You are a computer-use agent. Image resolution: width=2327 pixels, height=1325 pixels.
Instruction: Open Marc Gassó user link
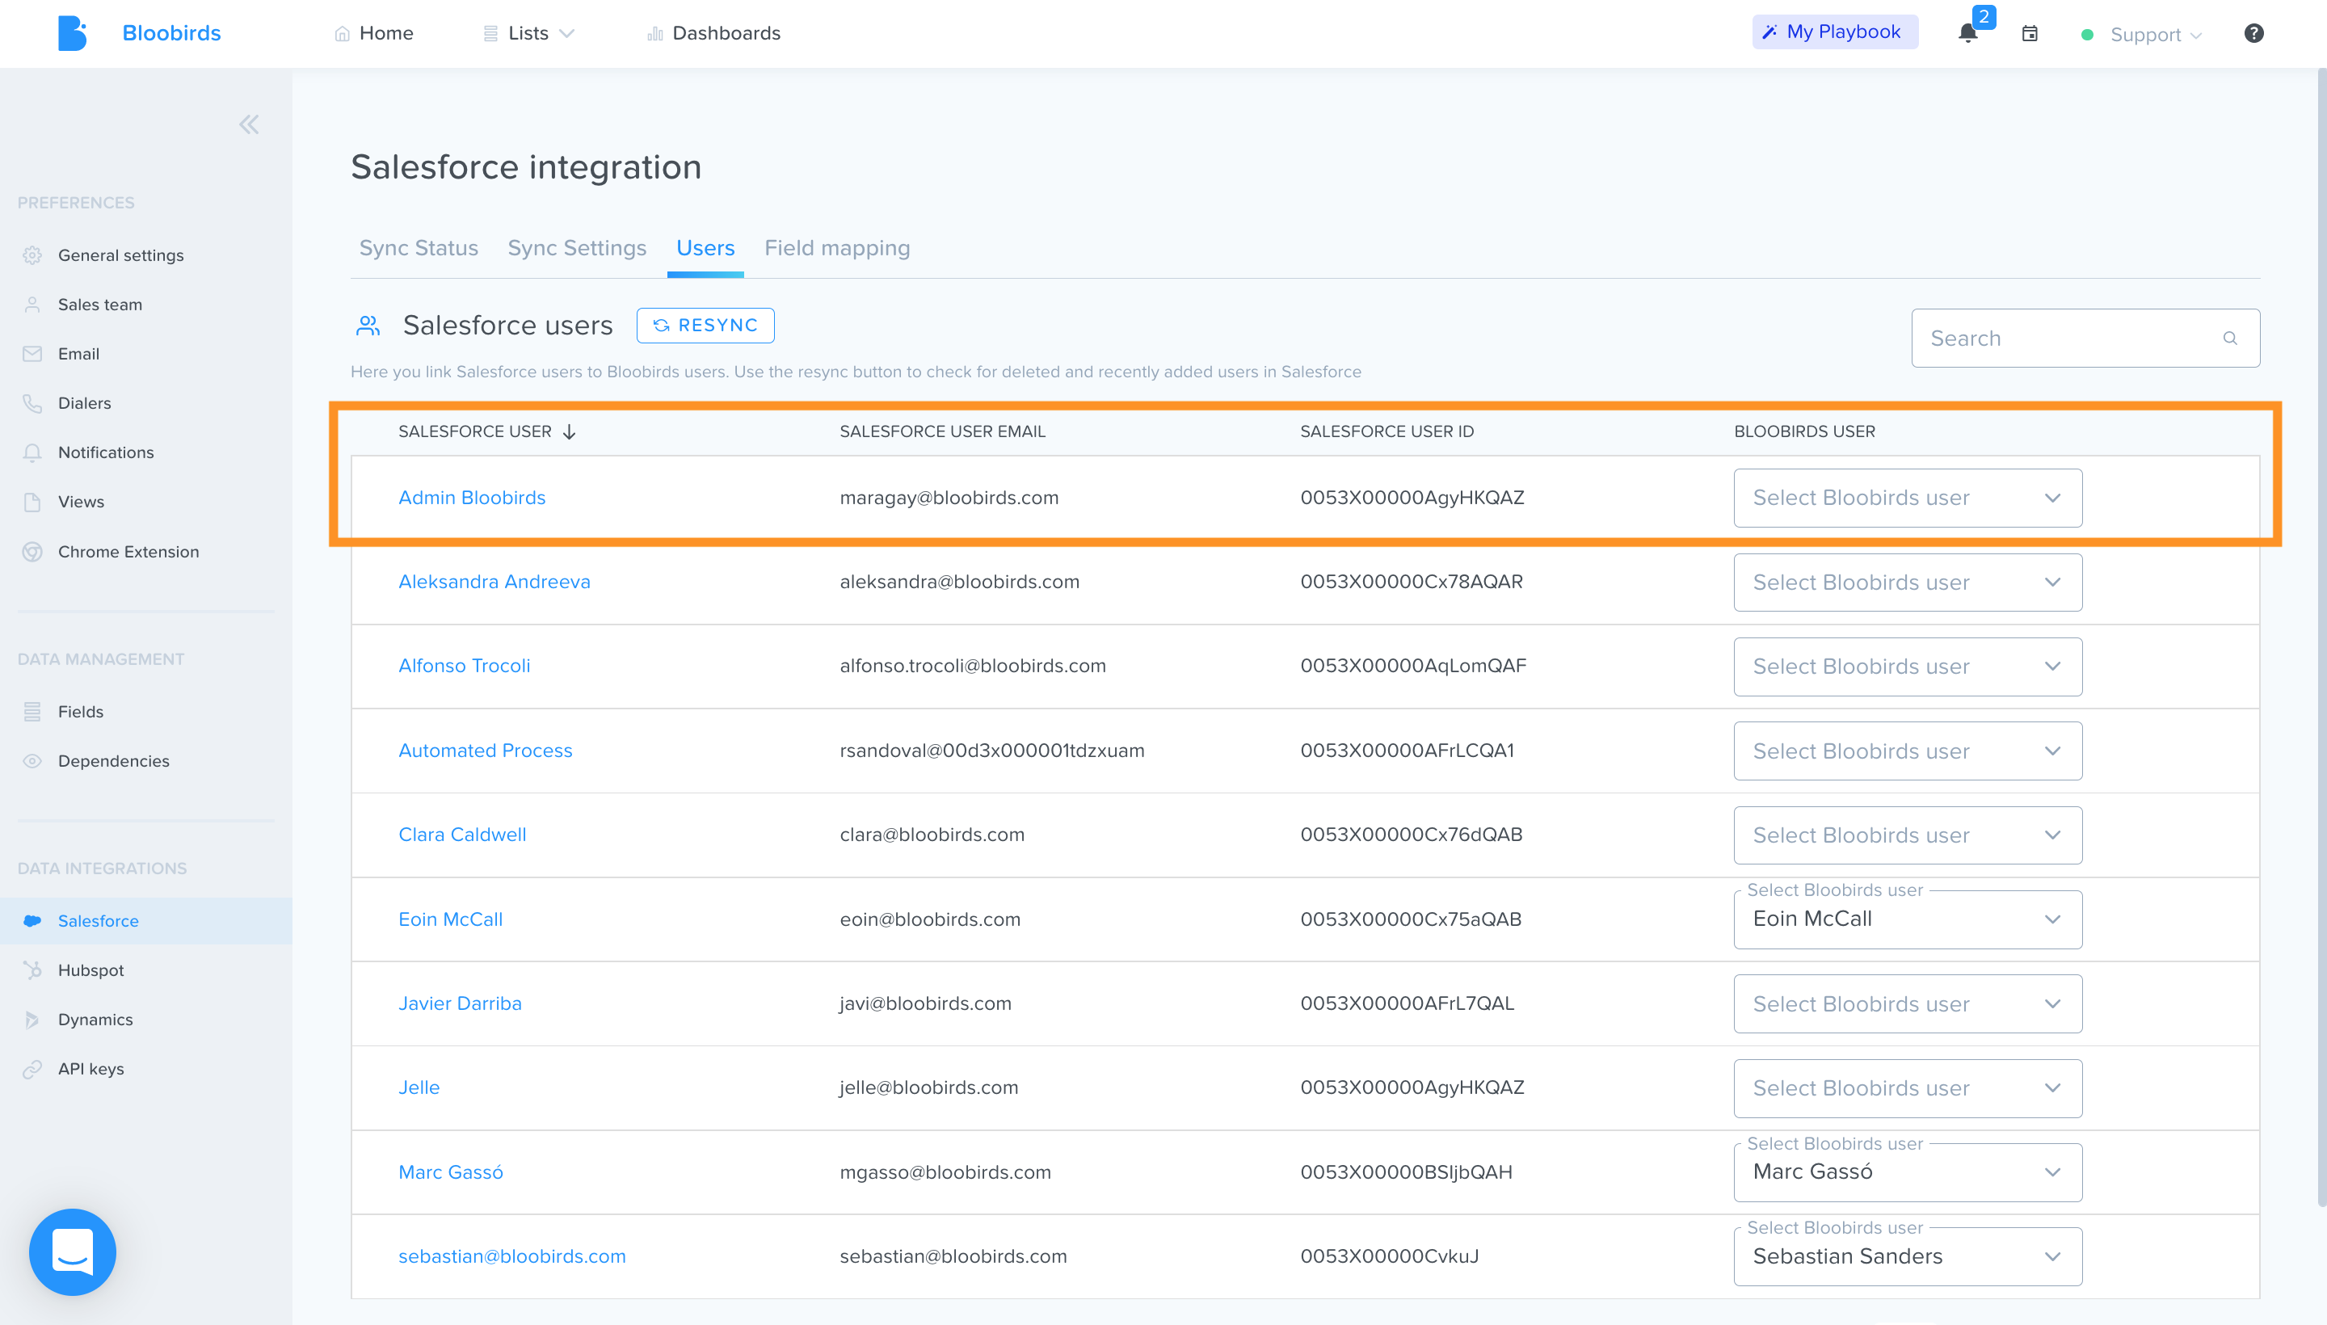click(451, 1172)
